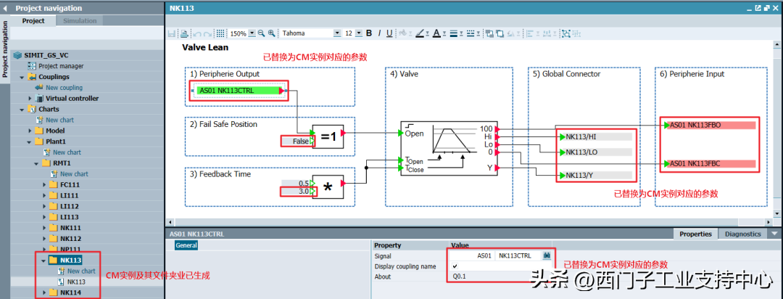
Task: Expand the NK114 folder in tree
Action: click(45, 292)
